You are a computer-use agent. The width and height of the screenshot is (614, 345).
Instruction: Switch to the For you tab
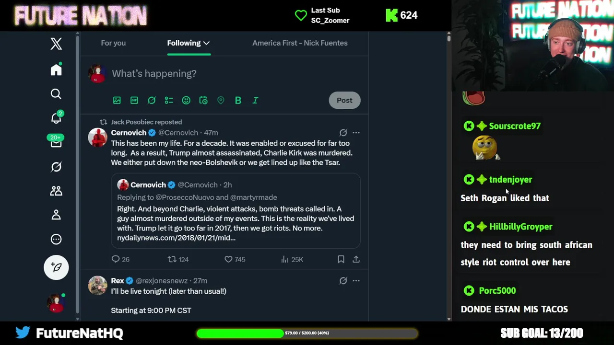coord(113,43)
